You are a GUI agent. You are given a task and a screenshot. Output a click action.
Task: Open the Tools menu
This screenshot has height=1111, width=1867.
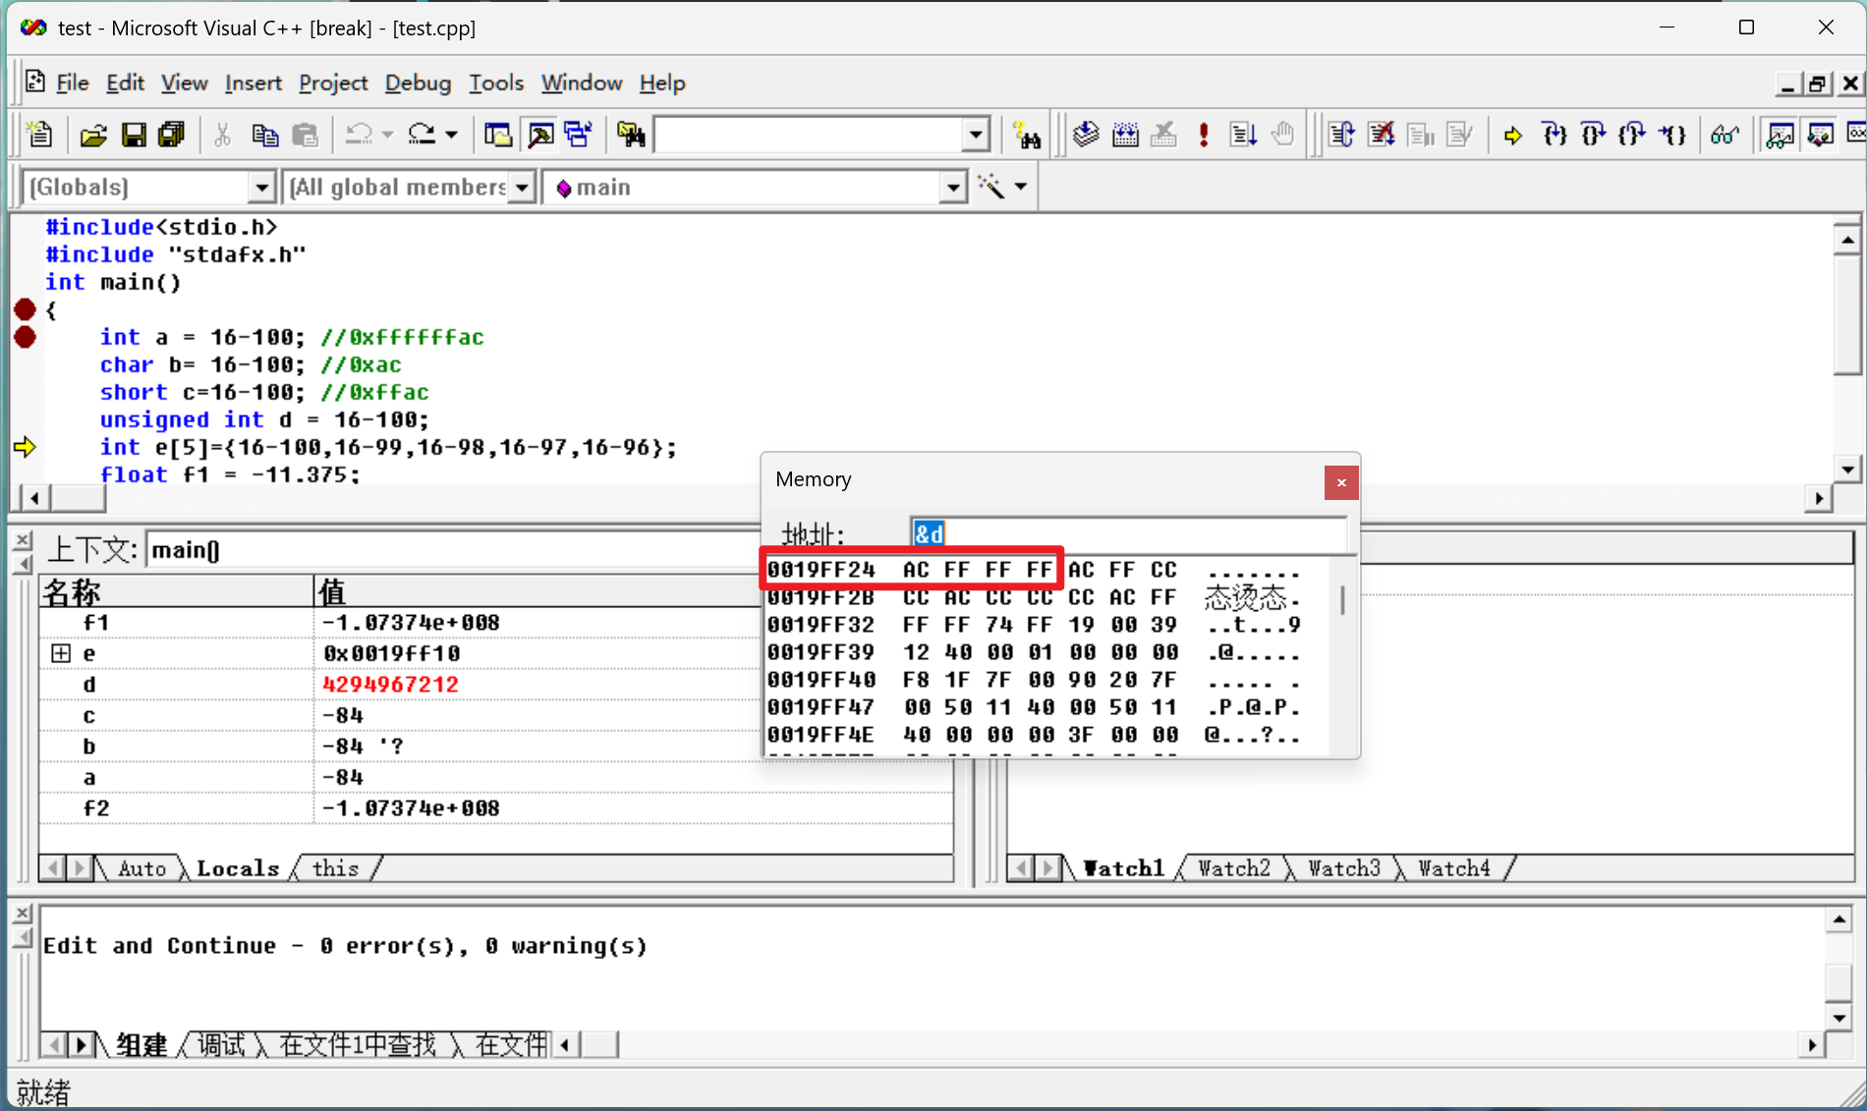click(496, 83)
